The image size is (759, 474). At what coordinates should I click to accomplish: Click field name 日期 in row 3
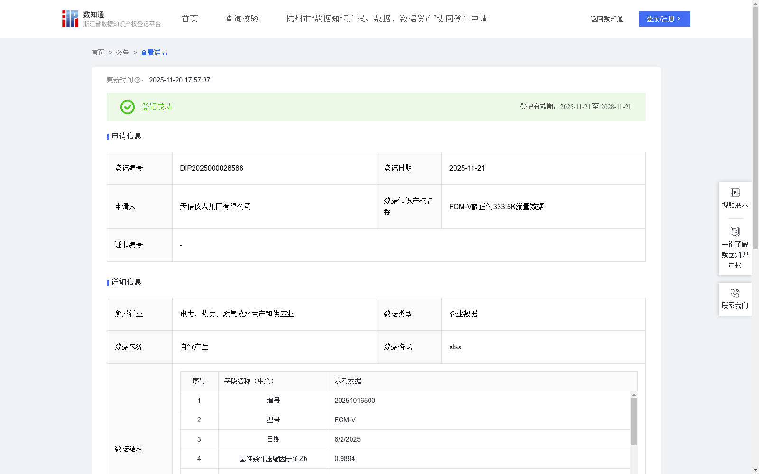(x=273, y=439)
